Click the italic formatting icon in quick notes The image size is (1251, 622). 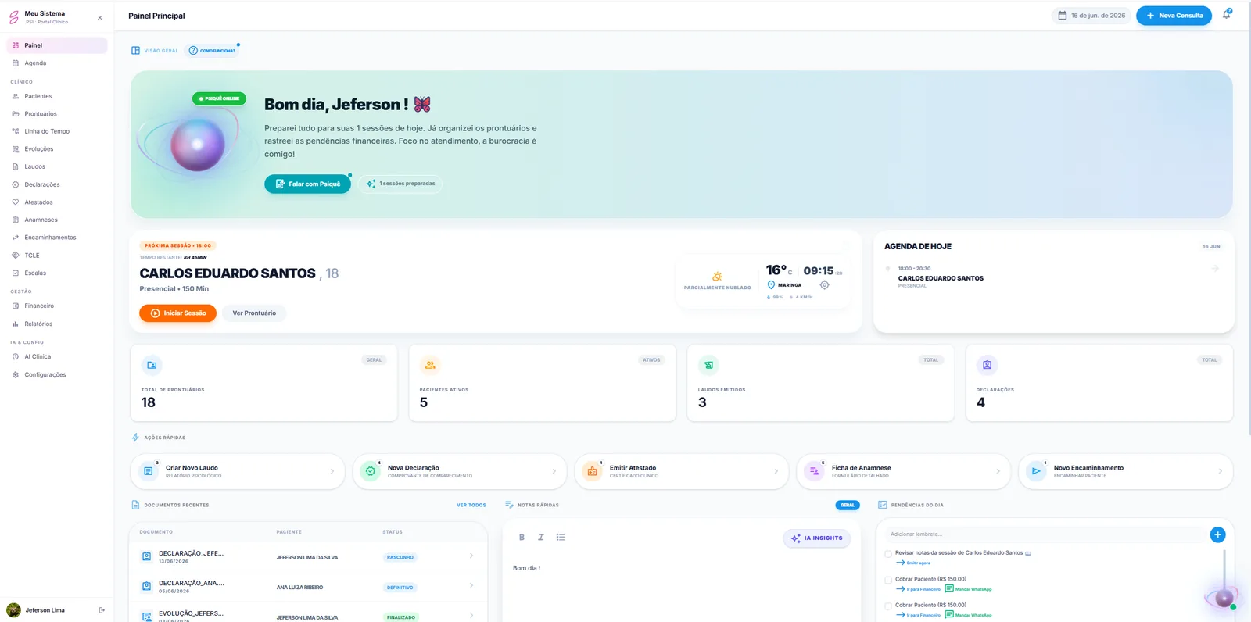coord(540,538)
